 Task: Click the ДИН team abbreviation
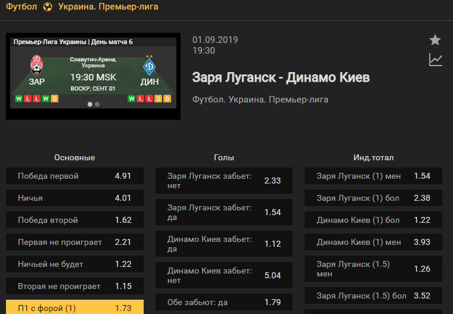(150, 82)
